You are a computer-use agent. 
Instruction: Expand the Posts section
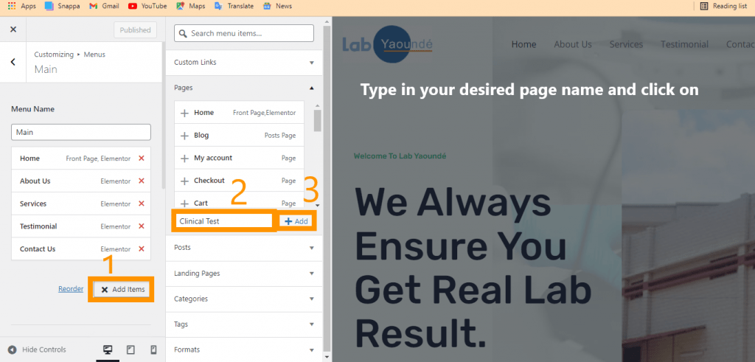[243, 248]
